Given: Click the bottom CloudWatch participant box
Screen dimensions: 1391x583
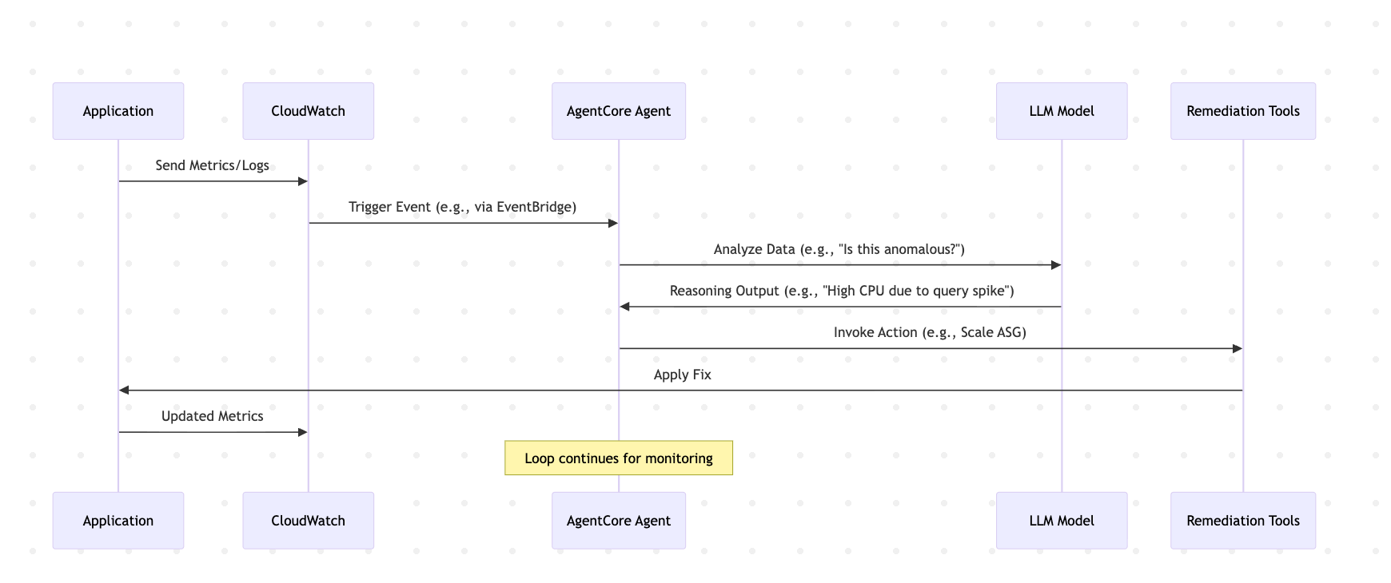Looking at the screenshot, I should coord(309,521).
